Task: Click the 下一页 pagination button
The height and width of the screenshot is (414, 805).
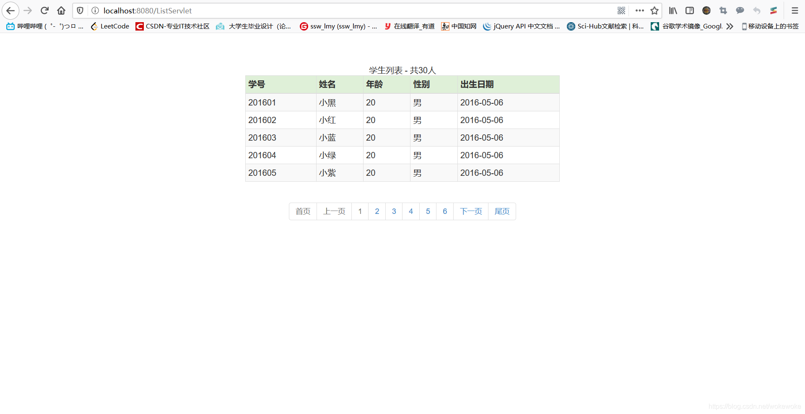Action: 471,211
